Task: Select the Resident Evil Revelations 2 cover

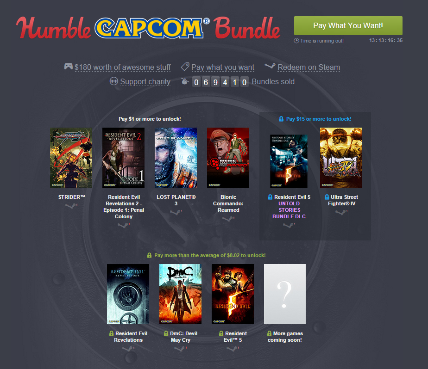Action: [123, 158]
